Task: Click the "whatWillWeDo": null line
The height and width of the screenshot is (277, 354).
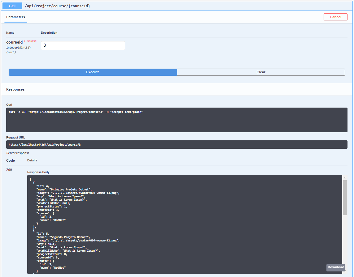Action: [54, 203]
